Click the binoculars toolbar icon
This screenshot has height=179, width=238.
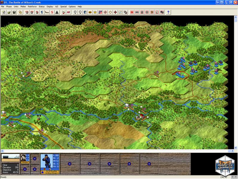click(137, 12)
